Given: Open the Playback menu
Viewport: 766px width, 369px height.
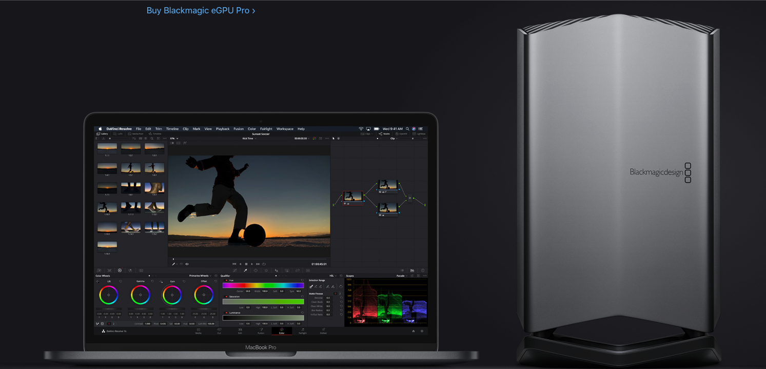Looking at the screenshot, I should click(x=223, y=129).
